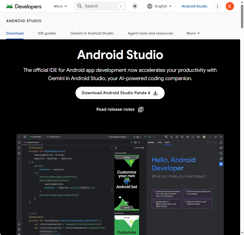Click Extract all hardcoded strings suggestion
244x235 pixels.
click(x=166, y=194)
